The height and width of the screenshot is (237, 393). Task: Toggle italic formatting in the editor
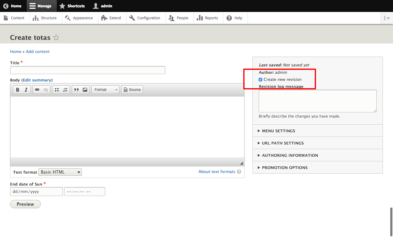coord(26,89)
